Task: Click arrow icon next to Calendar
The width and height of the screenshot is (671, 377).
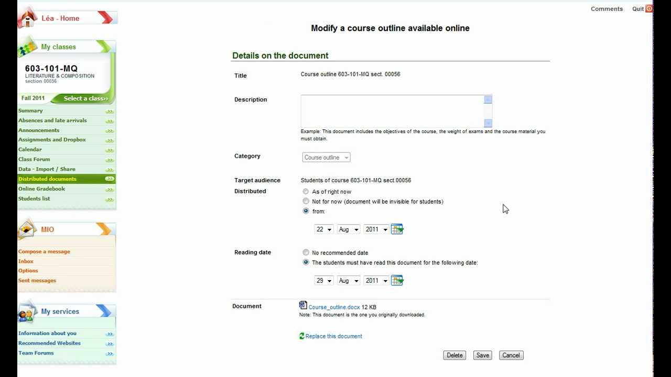Action: pos(109,150)
